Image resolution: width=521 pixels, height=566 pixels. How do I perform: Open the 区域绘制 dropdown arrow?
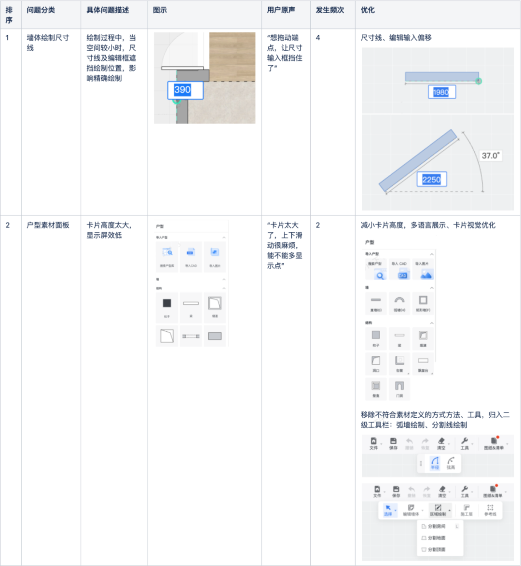point(449,510)
